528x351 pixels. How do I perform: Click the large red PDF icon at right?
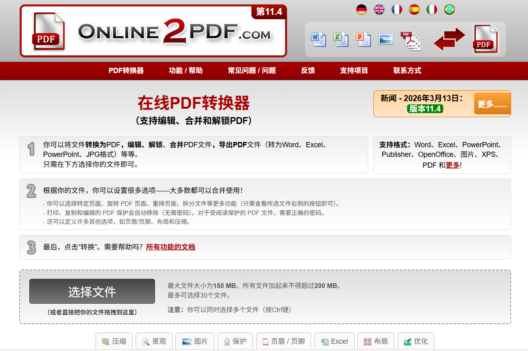point(486,39)
